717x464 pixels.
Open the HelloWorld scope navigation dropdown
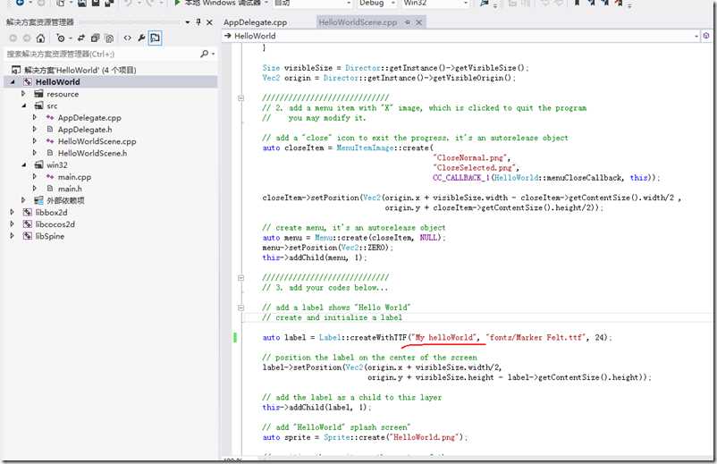coord(461,36)
